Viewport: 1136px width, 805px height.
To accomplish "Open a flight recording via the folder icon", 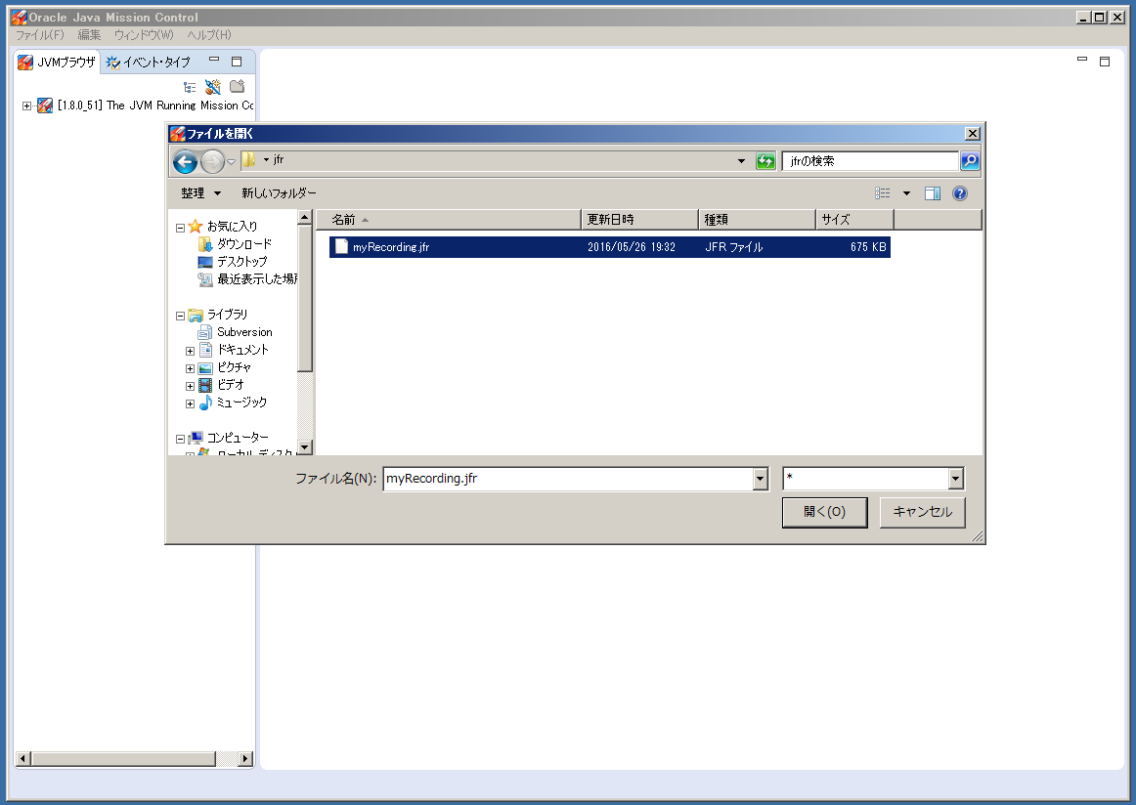I will [x=237, y=87].
